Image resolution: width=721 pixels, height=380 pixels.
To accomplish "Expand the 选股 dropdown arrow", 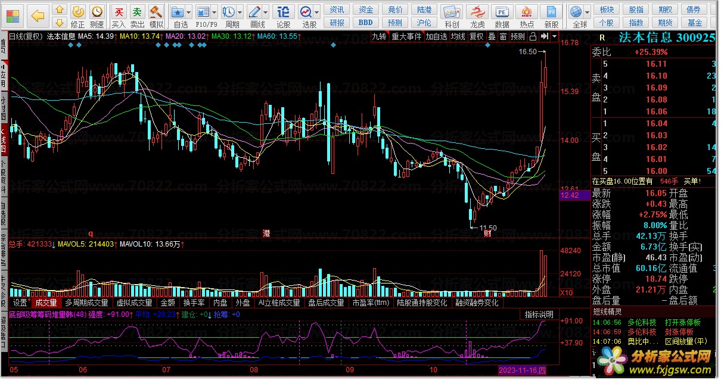I will 318,12.
